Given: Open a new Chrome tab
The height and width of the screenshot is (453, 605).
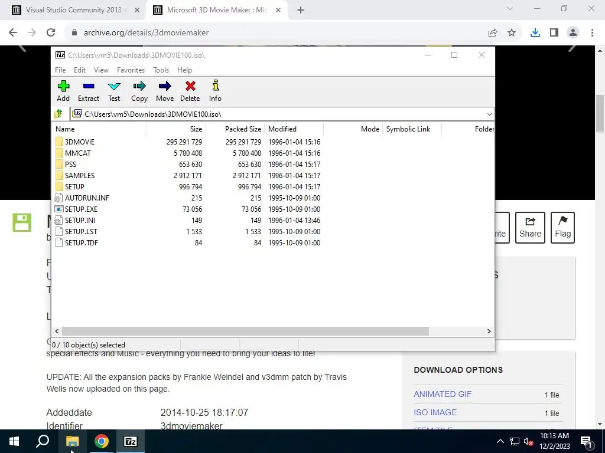Looking at the screenshot, I should click(x=301, y=11).
